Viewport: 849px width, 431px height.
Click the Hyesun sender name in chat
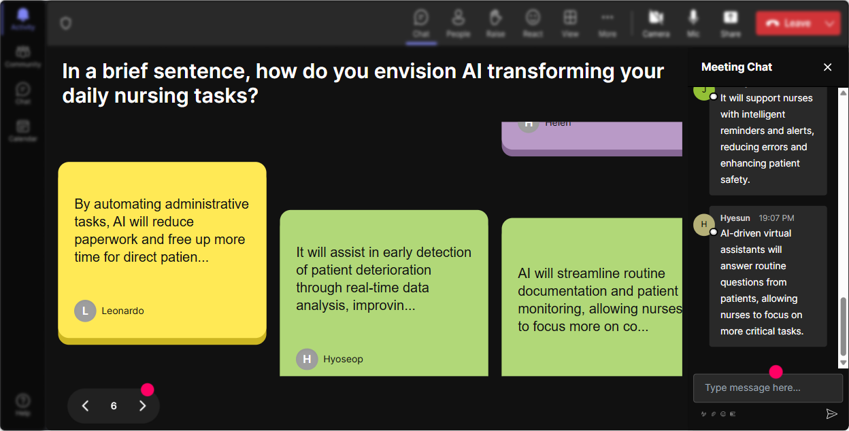pyautogui.click(x=735, y=218)
